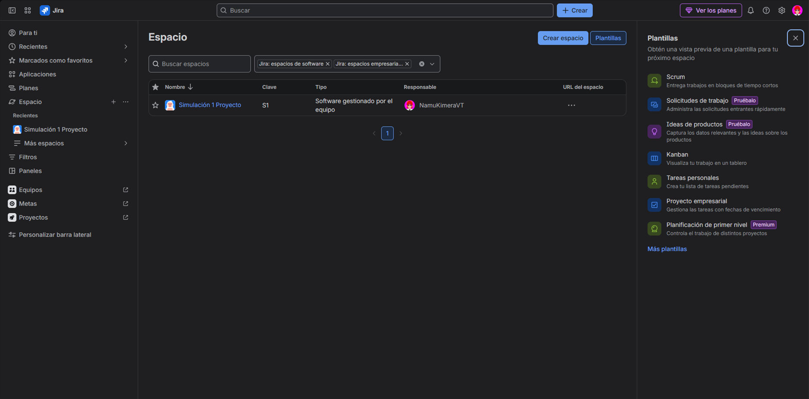Close the Plantillas panel
The width and height of the screenshot is (809, 399).
click(796, 38)
